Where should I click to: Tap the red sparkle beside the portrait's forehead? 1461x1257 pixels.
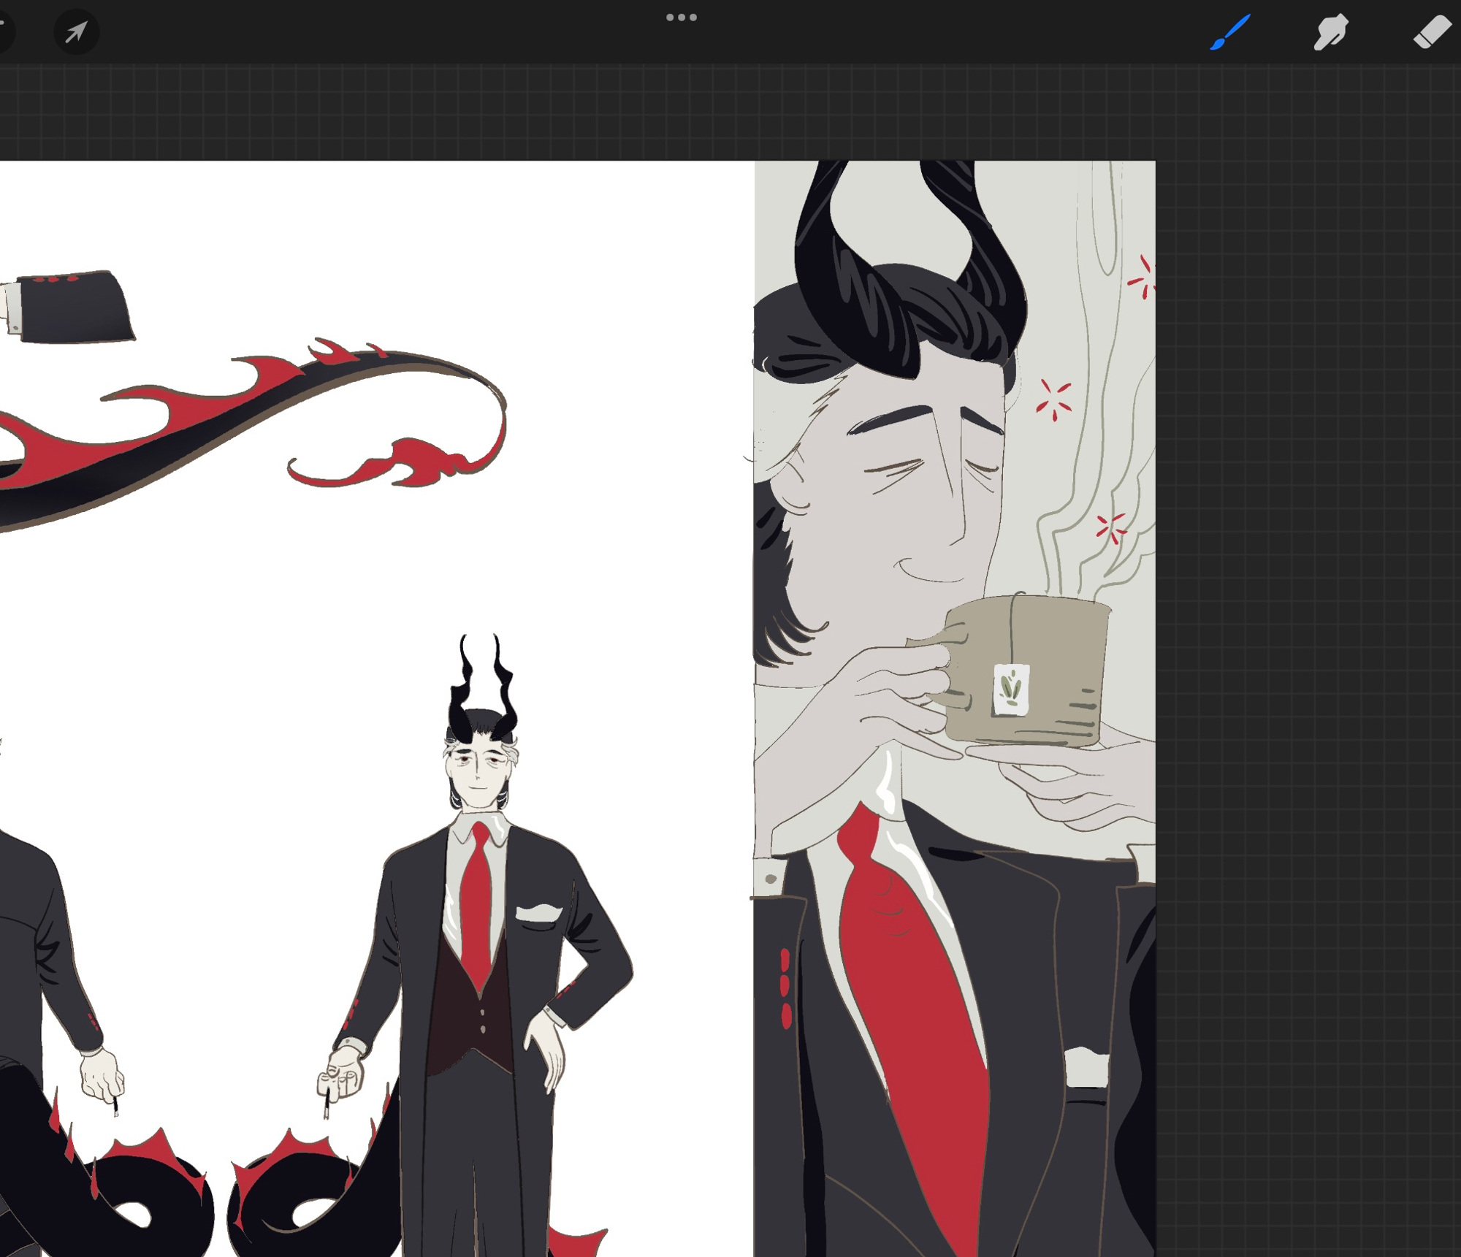coord(1053,400)
